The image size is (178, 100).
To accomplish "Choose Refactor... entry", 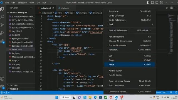I will (x=130, y=50).
